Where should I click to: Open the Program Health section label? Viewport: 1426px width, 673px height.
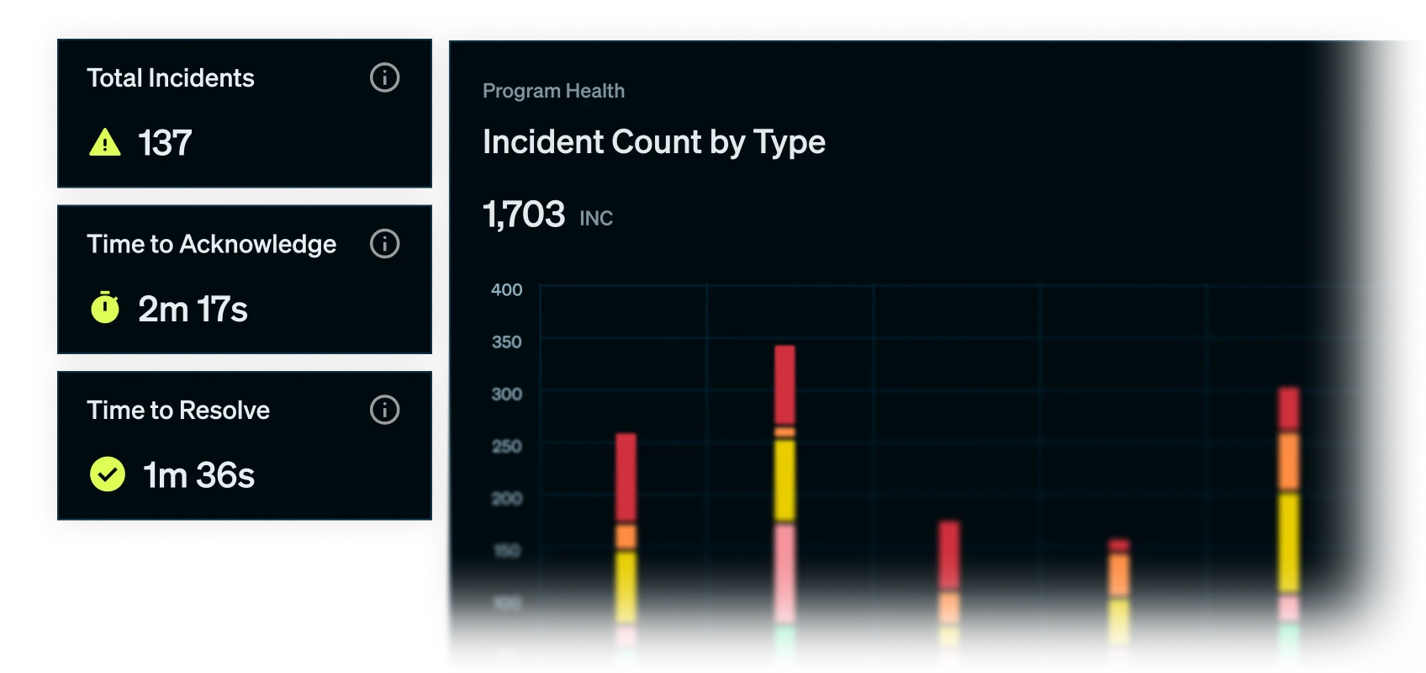point(553,91)
